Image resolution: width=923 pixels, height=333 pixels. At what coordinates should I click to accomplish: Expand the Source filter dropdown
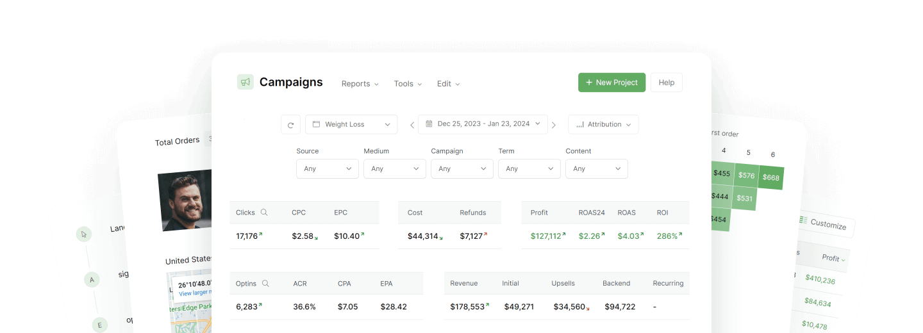[327, 168]
